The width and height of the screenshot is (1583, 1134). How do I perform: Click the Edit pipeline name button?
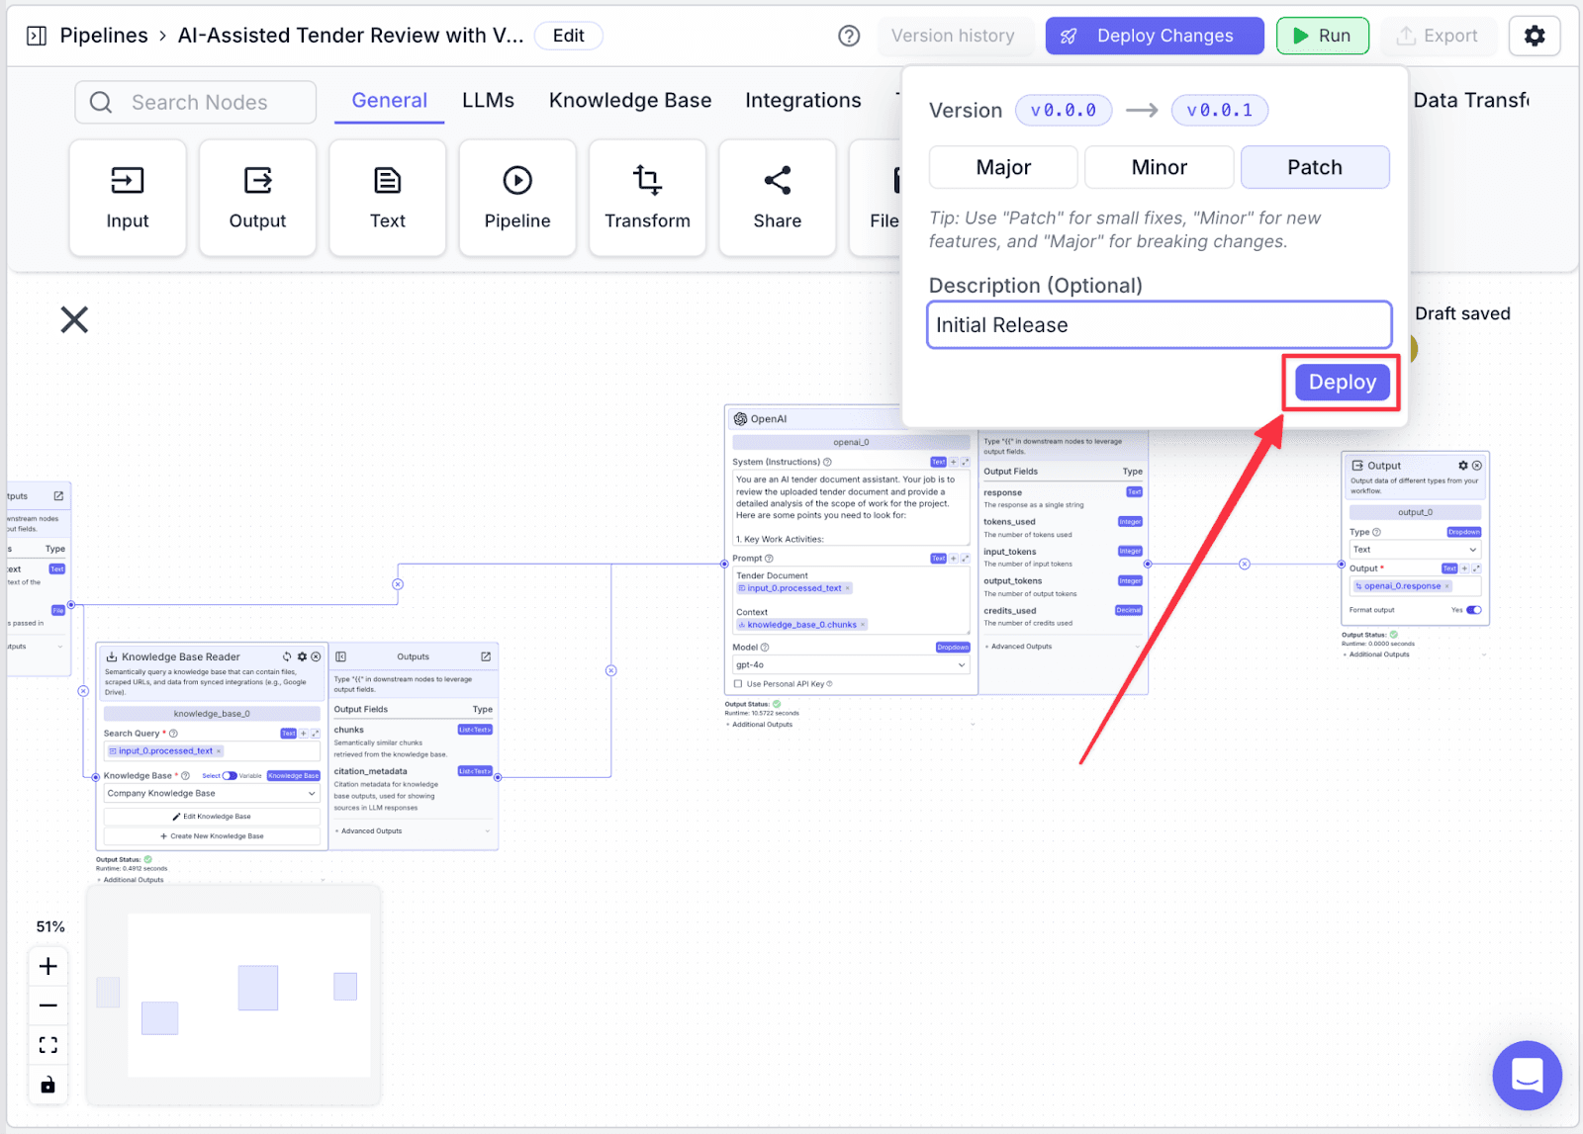569,36
